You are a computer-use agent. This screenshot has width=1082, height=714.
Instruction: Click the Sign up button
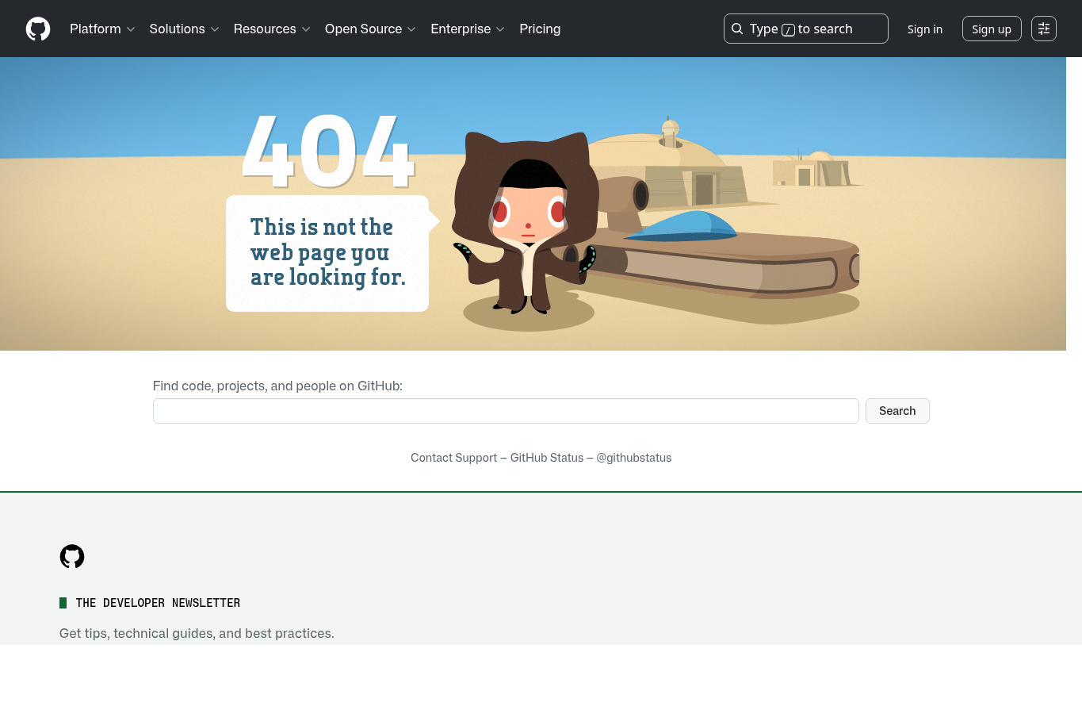tap(992, 29)
